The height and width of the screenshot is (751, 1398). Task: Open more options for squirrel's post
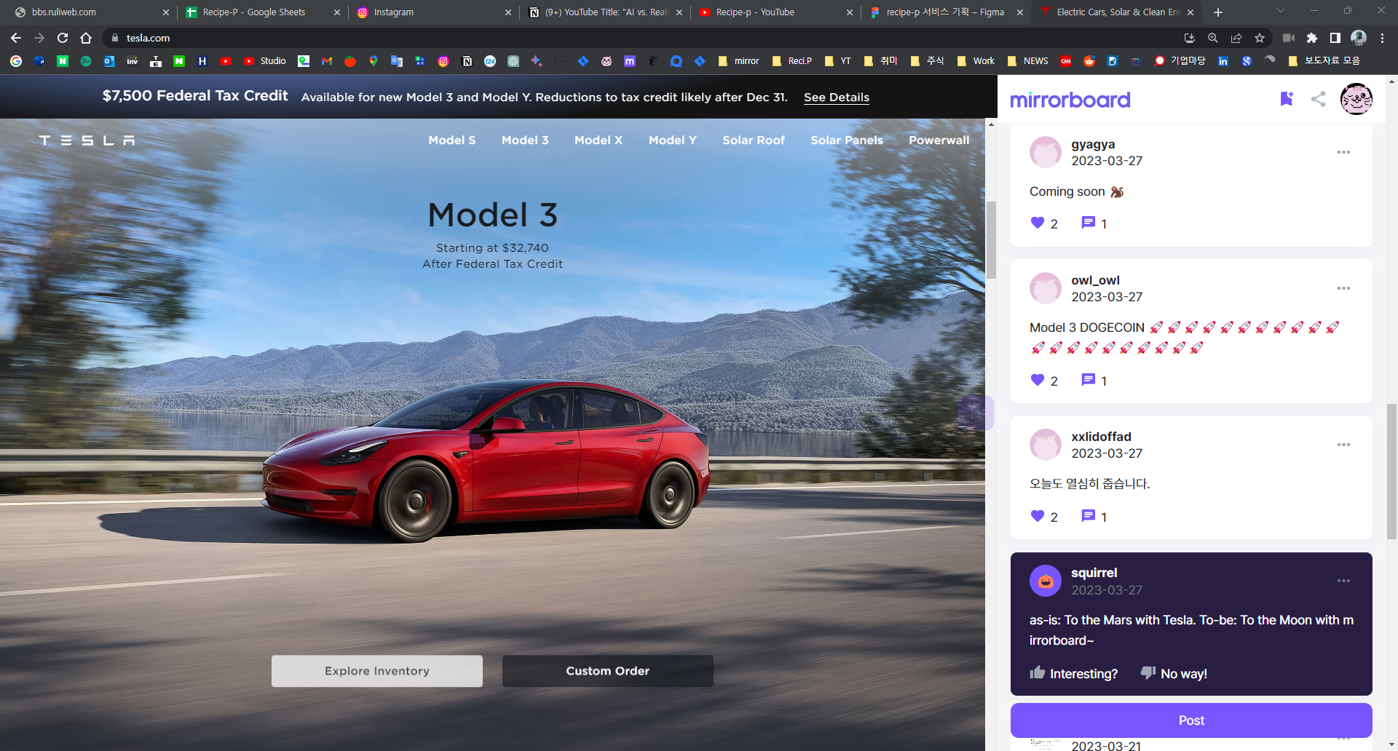click(1343, 581)
